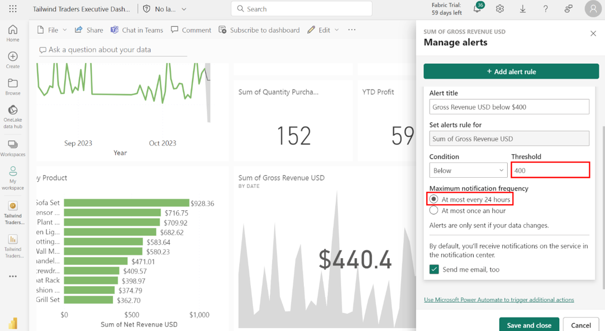The width and height of the screenshot is (605, 331).
Task: Open Workspaces in left navigation
Action: 13,148
